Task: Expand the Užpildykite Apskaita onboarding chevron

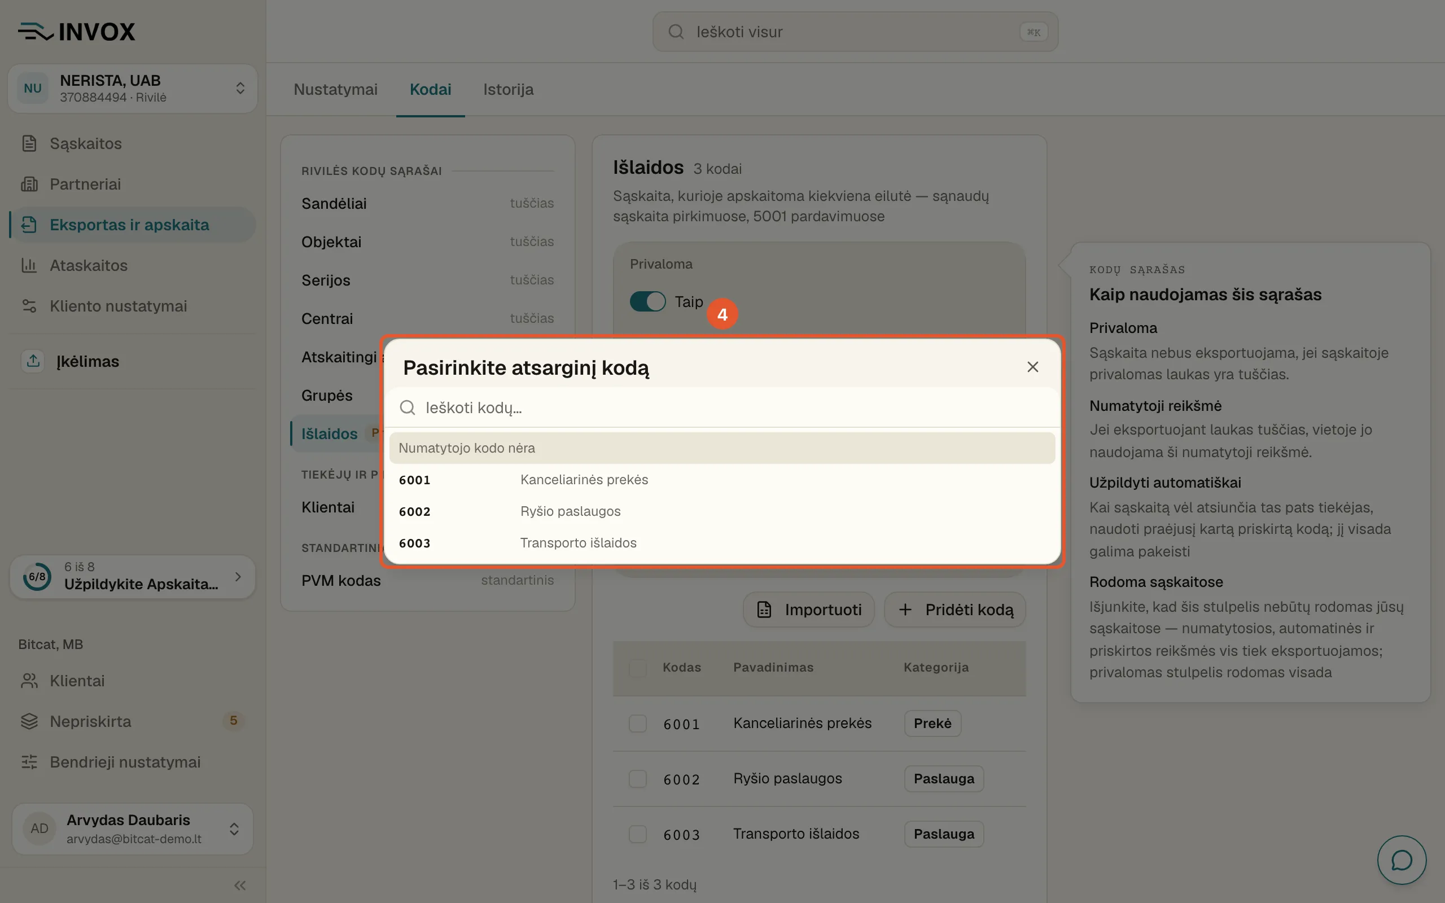Action: tap(238, 577)
